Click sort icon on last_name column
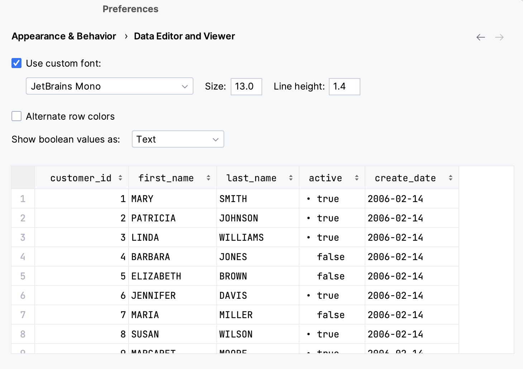 click(x=291, y=178)
